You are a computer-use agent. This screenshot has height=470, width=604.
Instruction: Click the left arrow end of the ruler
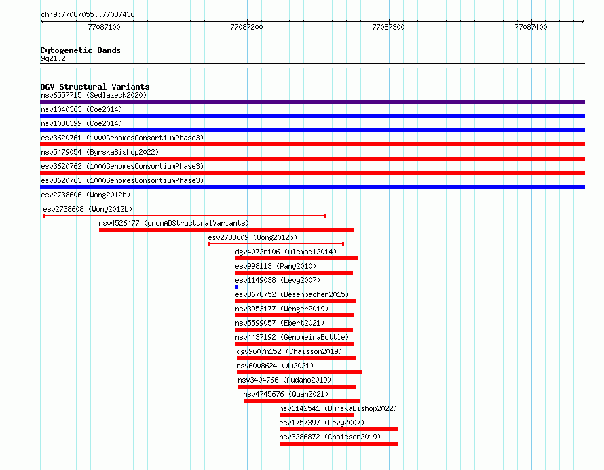click(x=42, y=21)
